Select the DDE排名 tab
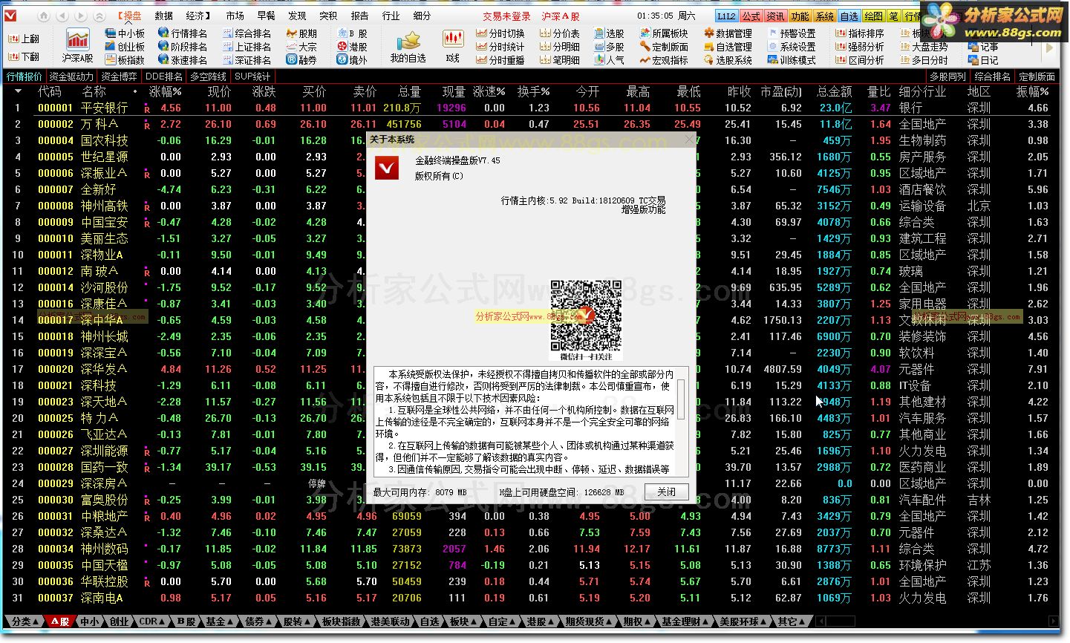The height and width of the screenshot is (643, 1070). tap(164, 76)
